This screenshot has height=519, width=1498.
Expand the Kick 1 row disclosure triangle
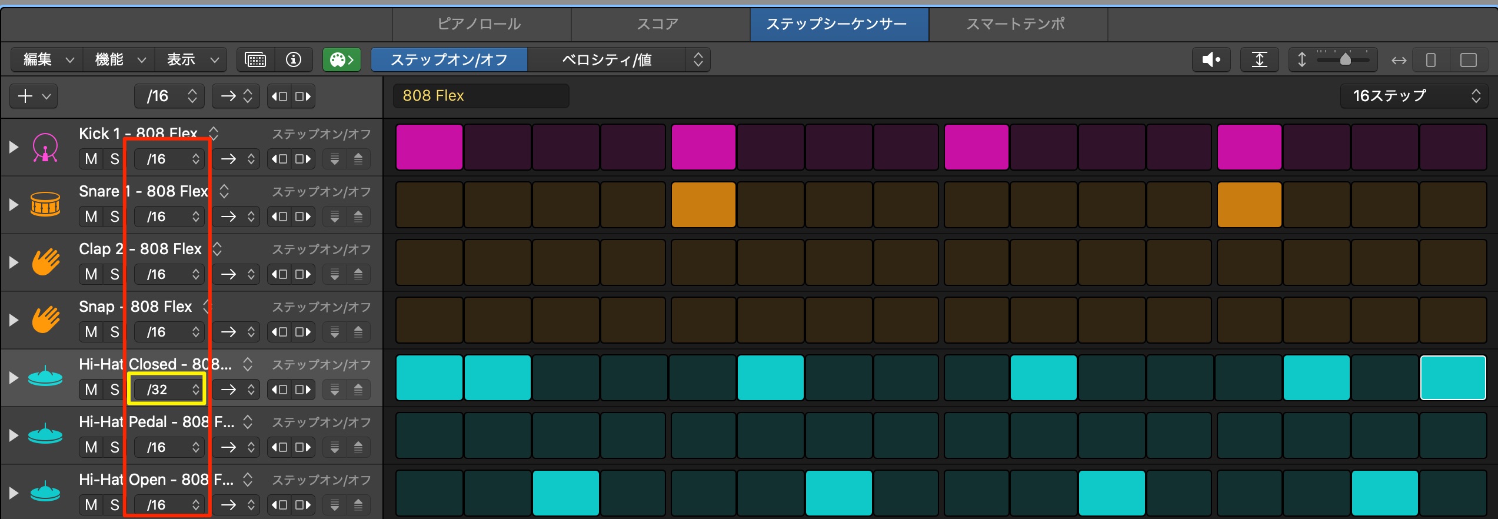[14, 147]
